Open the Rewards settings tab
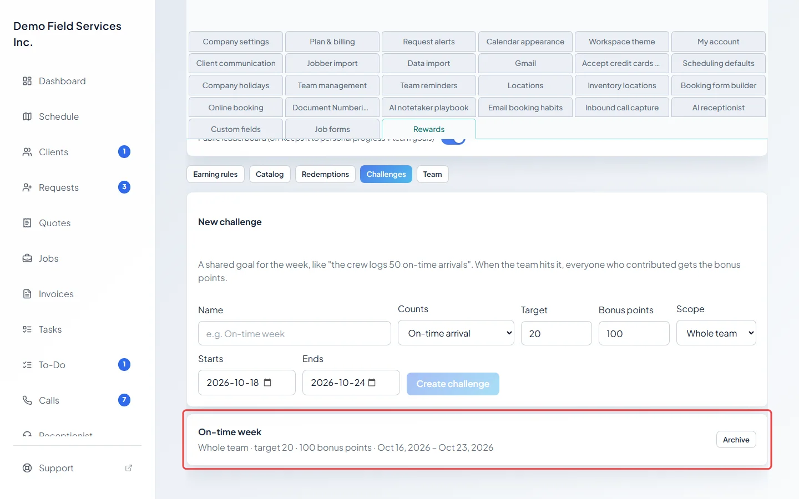This screenshot has height=499, width=799. 429,129
